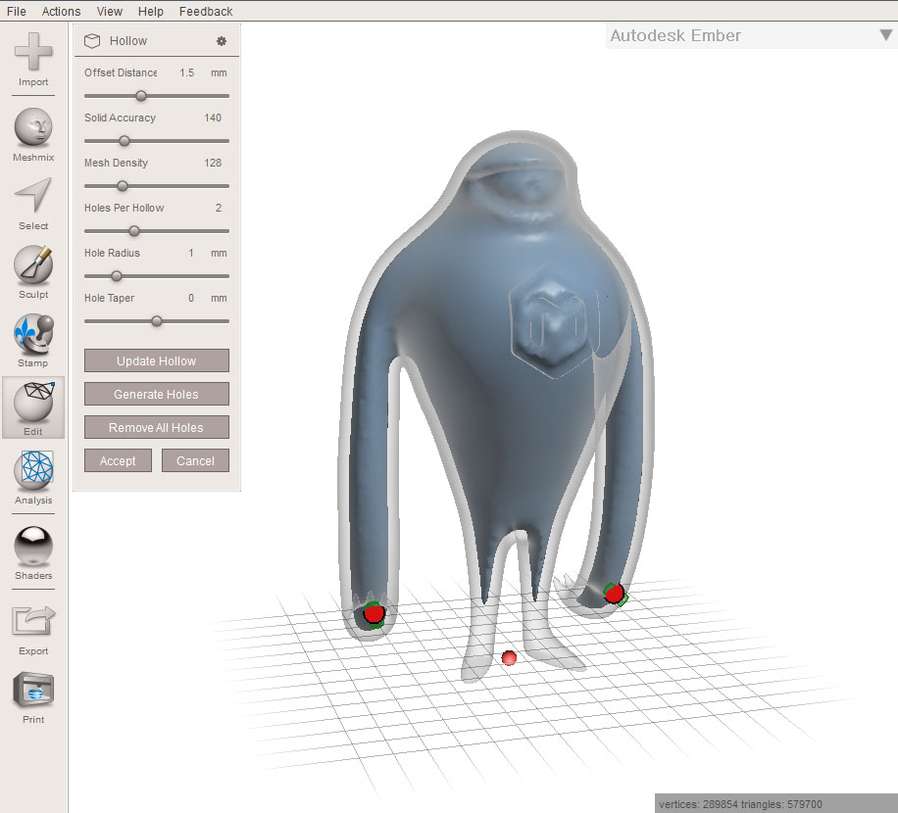Click the Offset Distance label
This screenshot has width=898, height=813.
click(121, 72)
